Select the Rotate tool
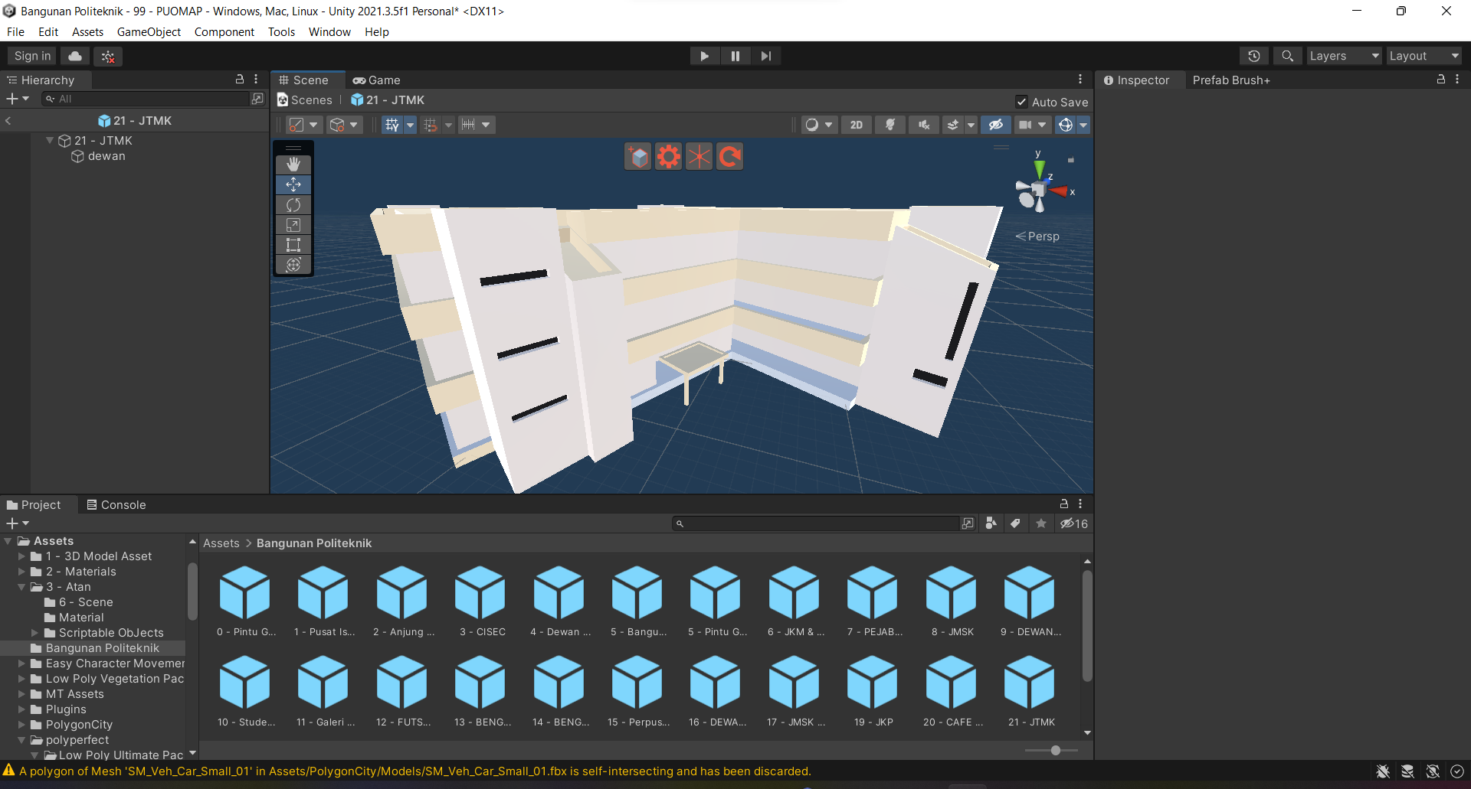1471x789 pixels. (x=293, y=205)
